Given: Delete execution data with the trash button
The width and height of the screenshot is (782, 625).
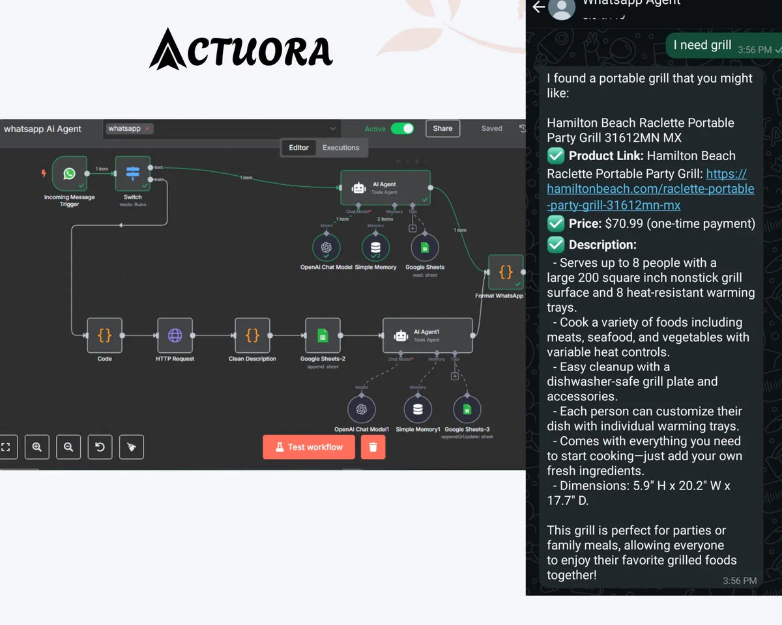Looking at the screenshot, I should point(373,447).
